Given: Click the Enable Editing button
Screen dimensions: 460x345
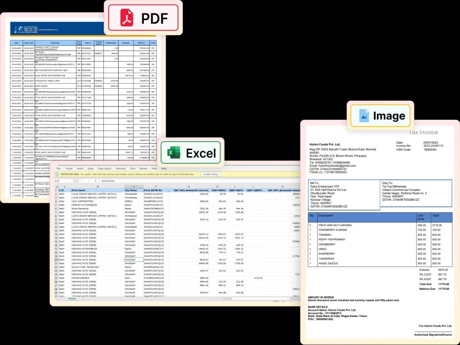Looking at the screenshot, I should (211, 174).
